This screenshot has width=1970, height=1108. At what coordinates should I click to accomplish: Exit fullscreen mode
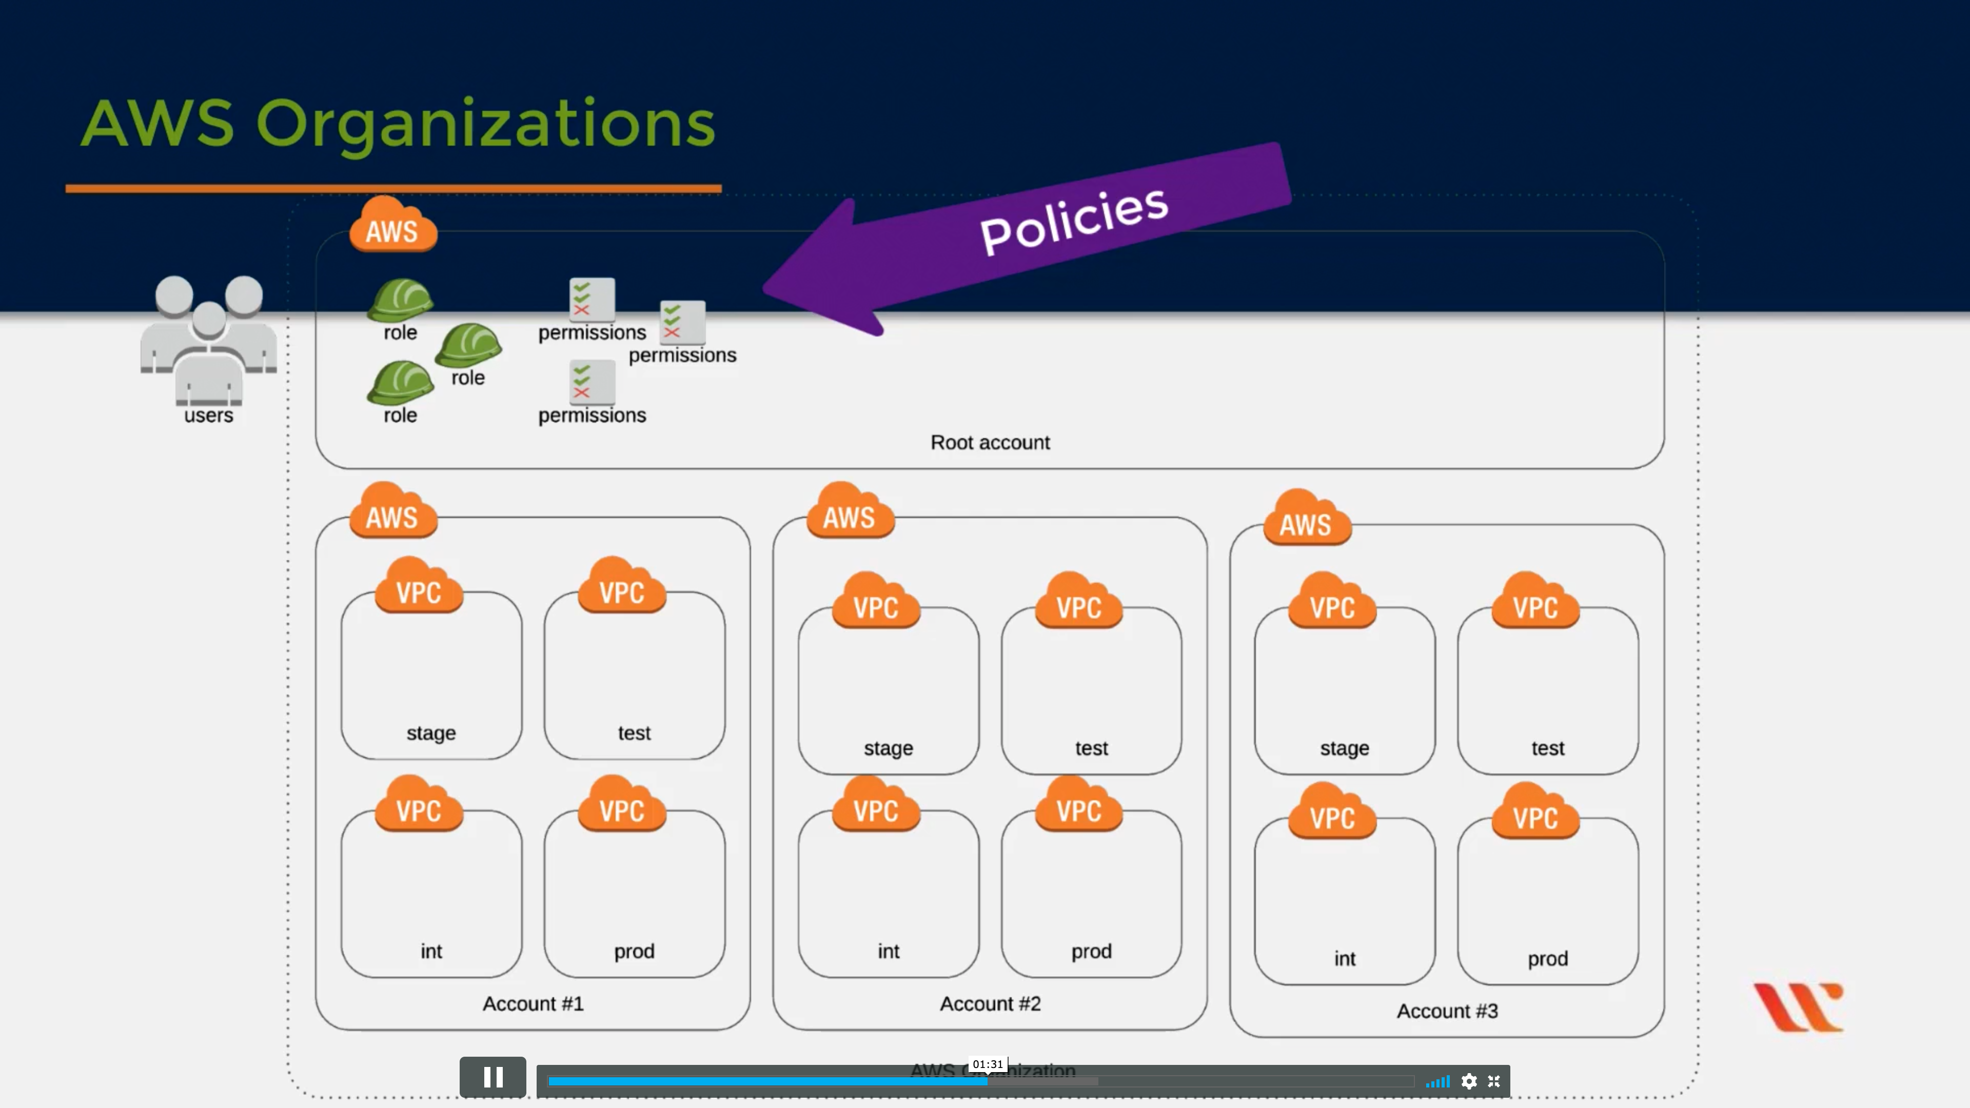pyautogui.click(x=1493, y=1081)
